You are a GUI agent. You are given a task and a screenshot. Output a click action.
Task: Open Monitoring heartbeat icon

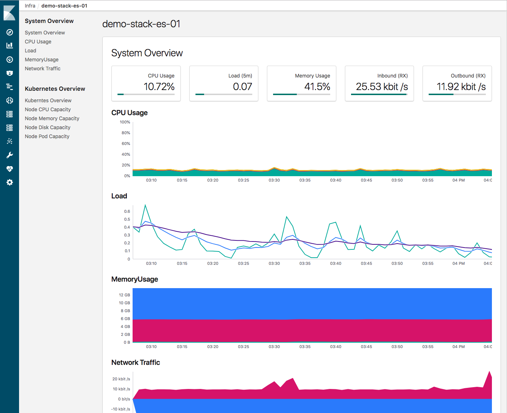10,169
